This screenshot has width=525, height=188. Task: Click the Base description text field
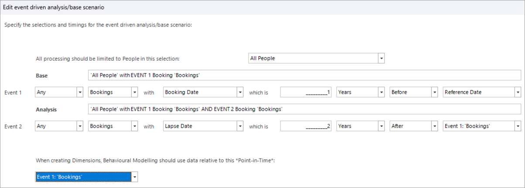[304, 75]
